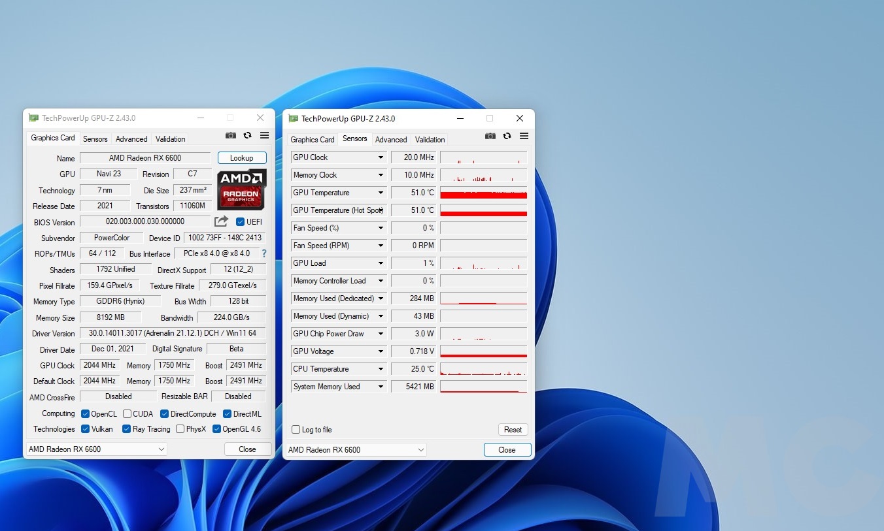Click the Memory Type GDDR6 (Hynix) value

(x=120, y=301)
